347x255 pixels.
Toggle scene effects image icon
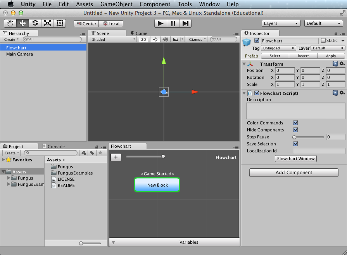pyautogui.click(x=176, y=40)
